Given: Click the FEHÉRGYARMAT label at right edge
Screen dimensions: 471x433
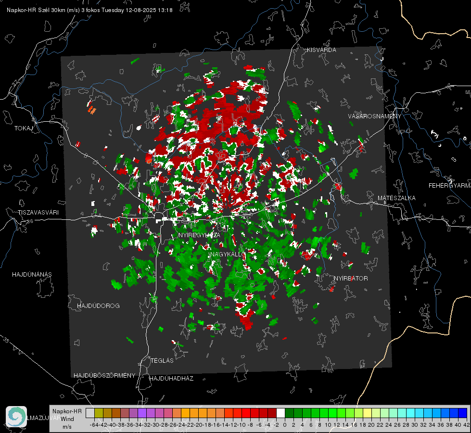Looking at the screenshot, I should click(450, 186).
